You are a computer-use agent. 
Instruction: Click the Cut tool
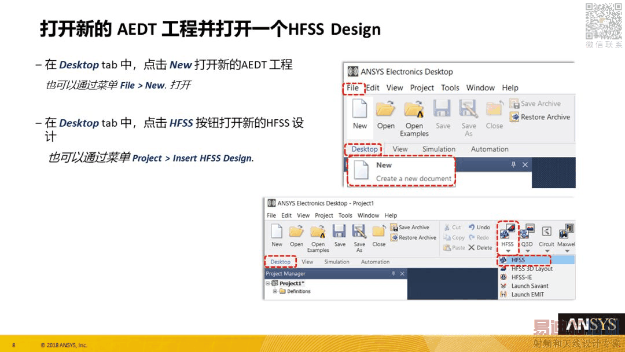(x=453, y=227)
